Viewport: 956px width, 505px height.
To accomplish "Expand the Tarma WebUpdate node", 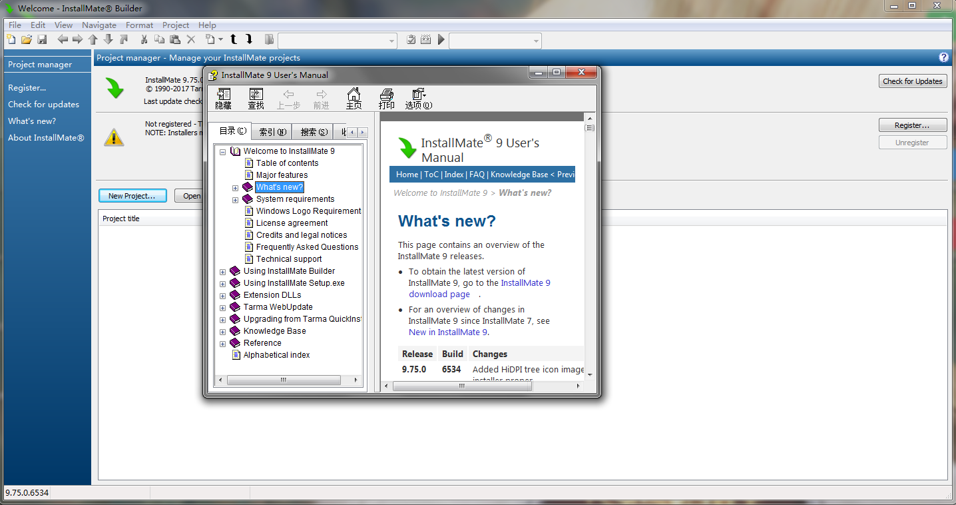I will pyautogui.click(x=222, y=308).
